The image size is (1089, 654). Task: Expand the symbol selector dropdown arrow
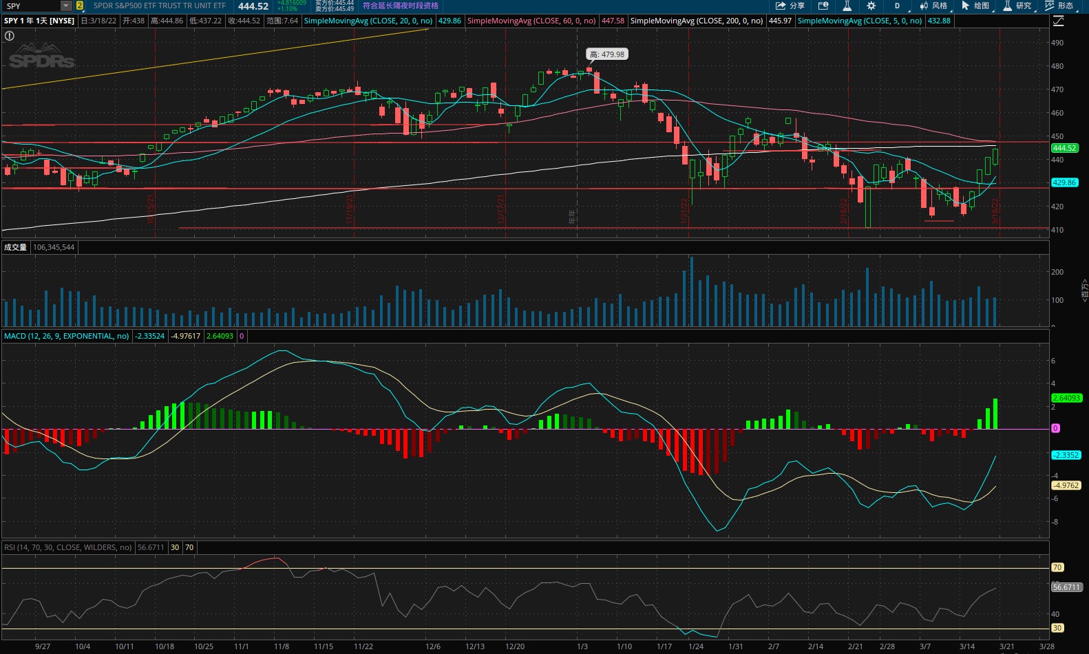[66, 6]
